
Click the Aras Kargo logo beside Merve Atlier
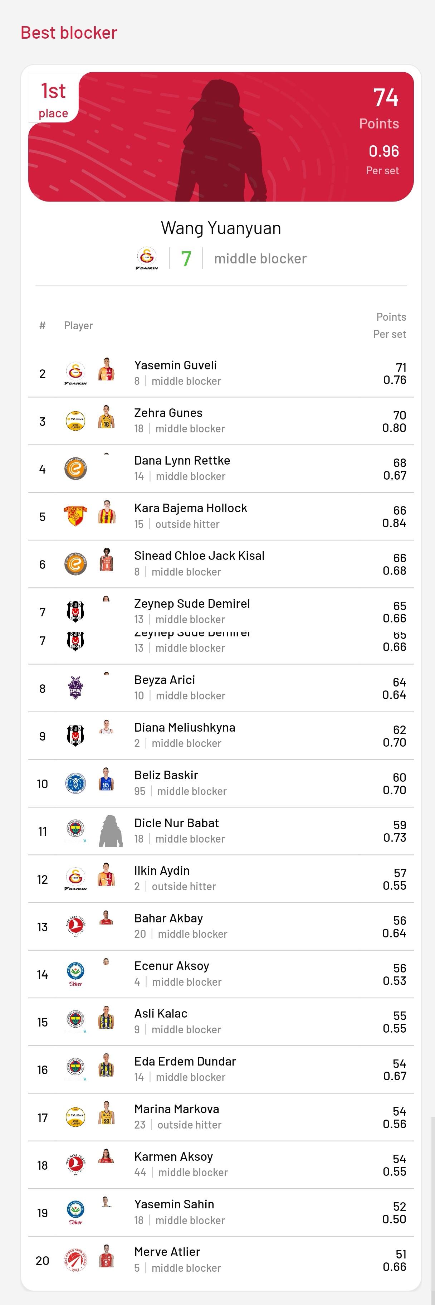click(75, 1260)
